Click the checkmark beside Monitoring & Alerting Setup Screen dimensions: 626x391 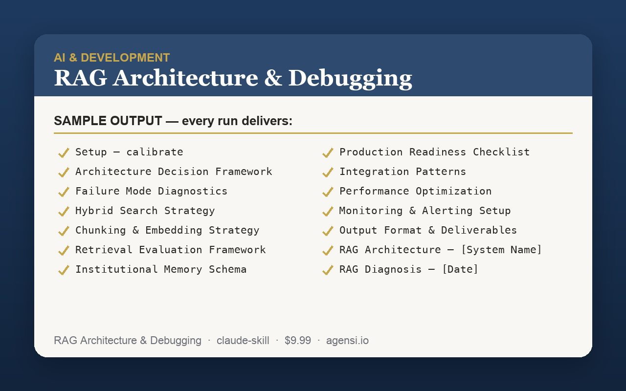pyautogui.click(x=328, y=211)
